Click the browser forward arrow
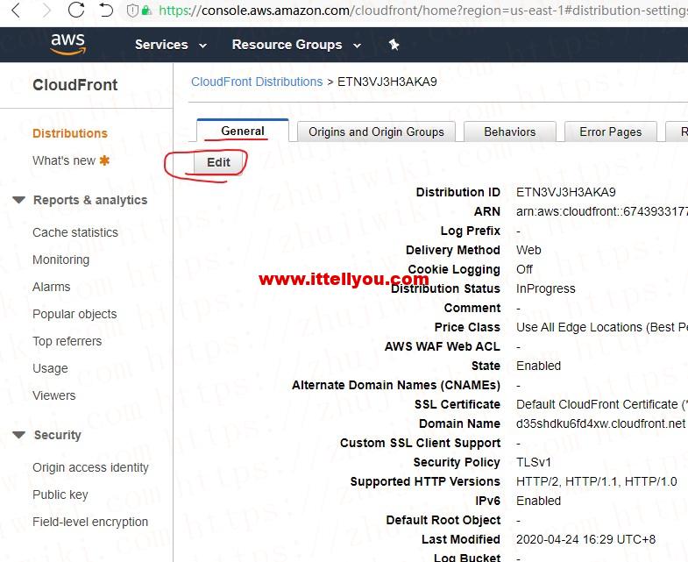Viewport: 688px width, 562px height. [x=46, y=11]
